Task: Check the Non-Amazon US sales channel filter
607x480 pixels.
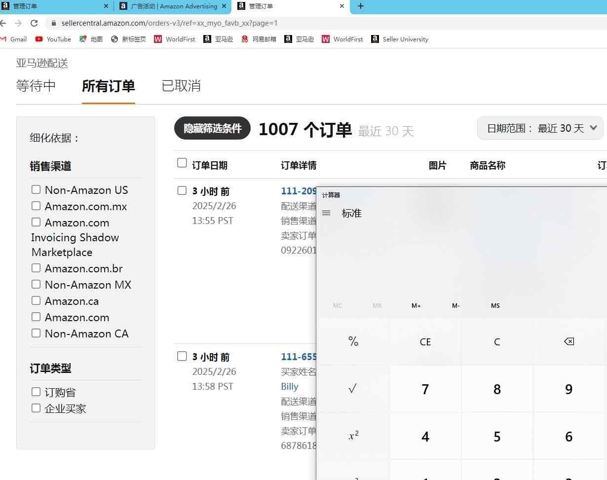Action: point(36,189)
